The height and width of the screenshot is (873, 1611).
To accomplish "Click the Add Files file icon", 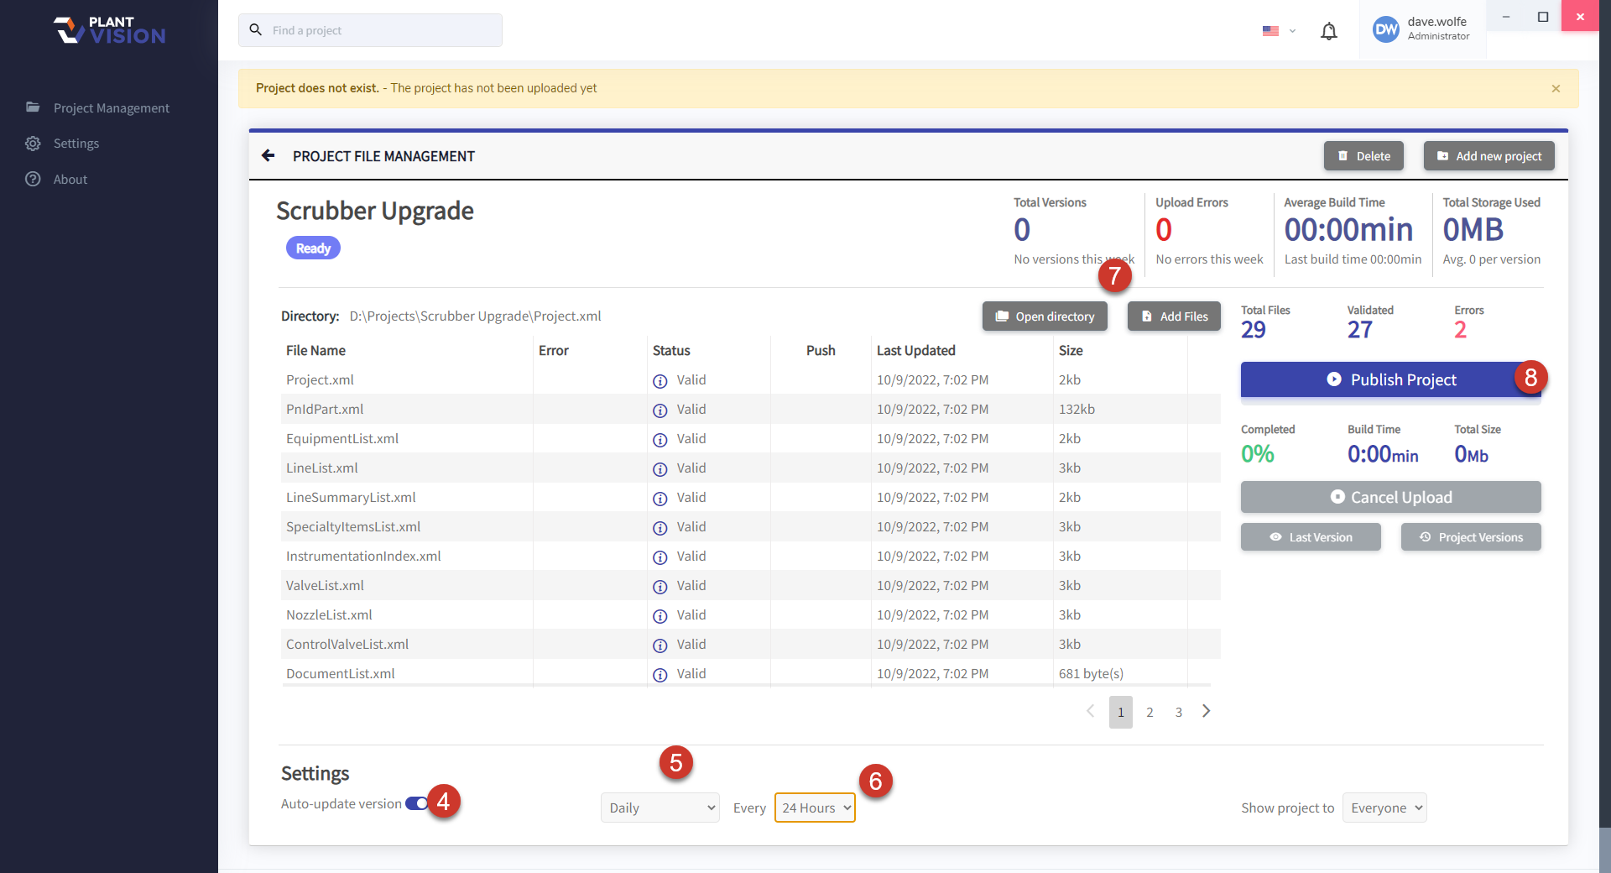I will click(1146, 316).
